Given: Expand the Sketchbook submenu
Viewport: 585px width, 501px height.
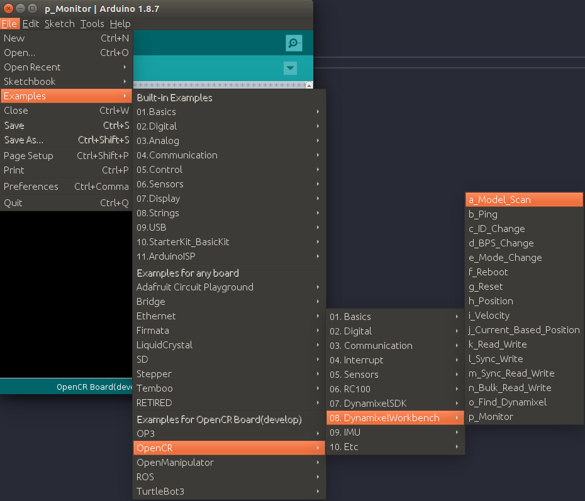Looking at the screenshot, I should (x=30, y=81).
